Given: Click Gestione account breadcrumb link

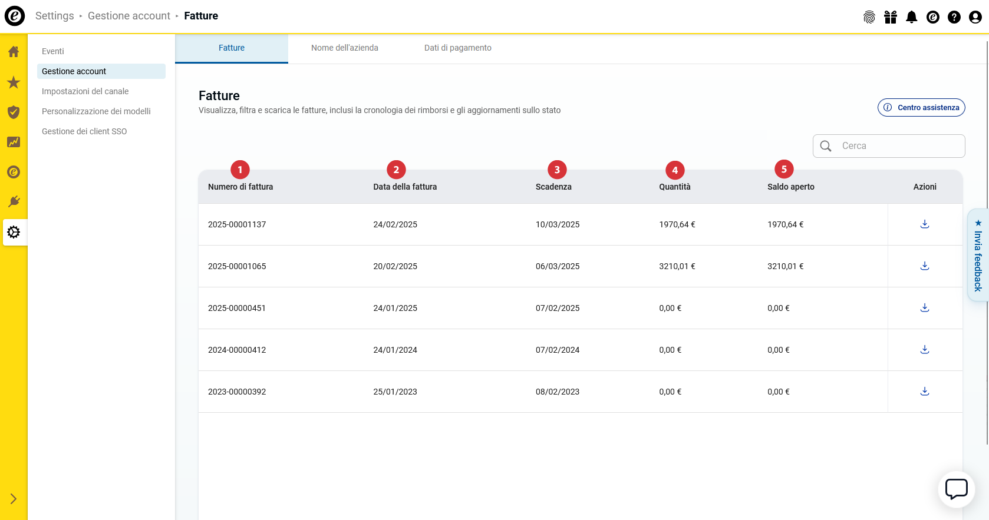Looking at the screenshot, I should (x=128, y=16).
